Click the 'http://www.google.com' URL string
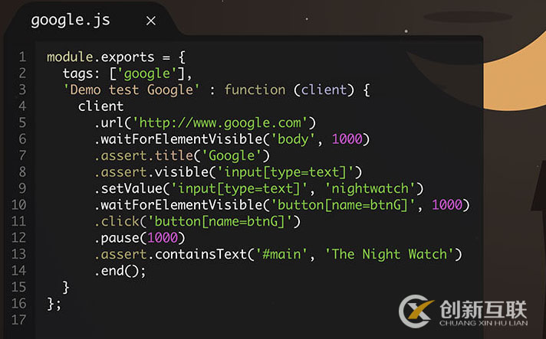 coord(220,122)
